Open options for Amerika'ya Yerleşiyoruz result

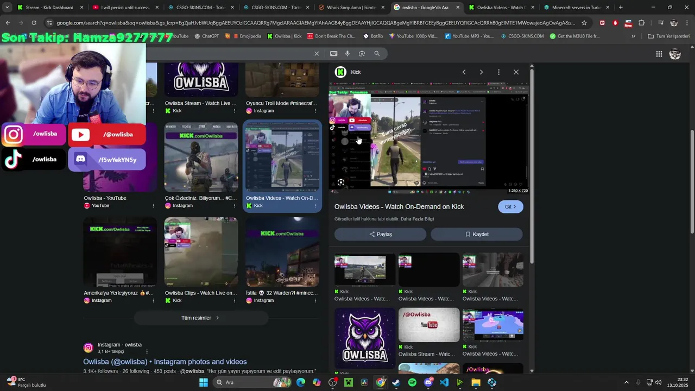[x=153, y=300]
